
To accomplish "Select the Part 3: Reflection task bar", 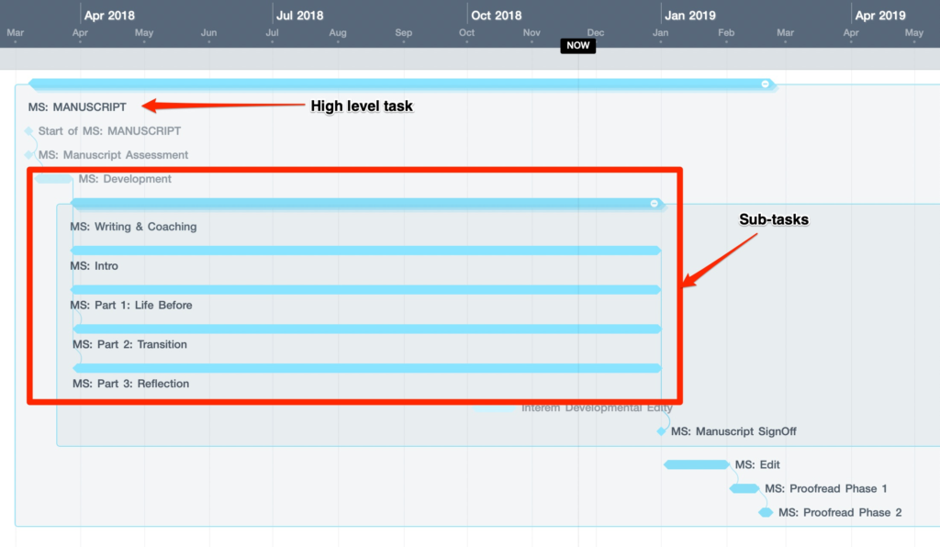I will (x=367, y=368).
